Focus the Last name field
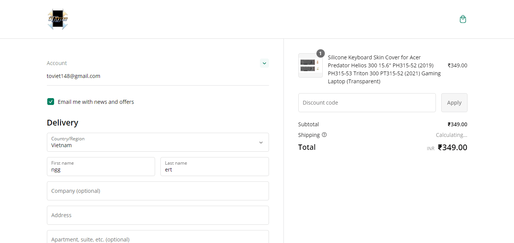 point(215,167)
